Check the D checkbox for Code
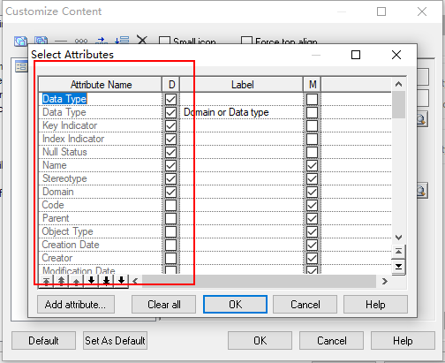 [170, 205]
